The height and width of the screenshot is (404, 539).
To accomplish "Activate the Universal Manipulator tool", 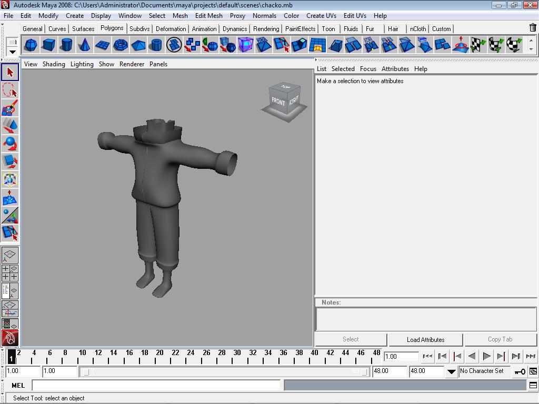I will pyautogui.click(x=10, y=179).
